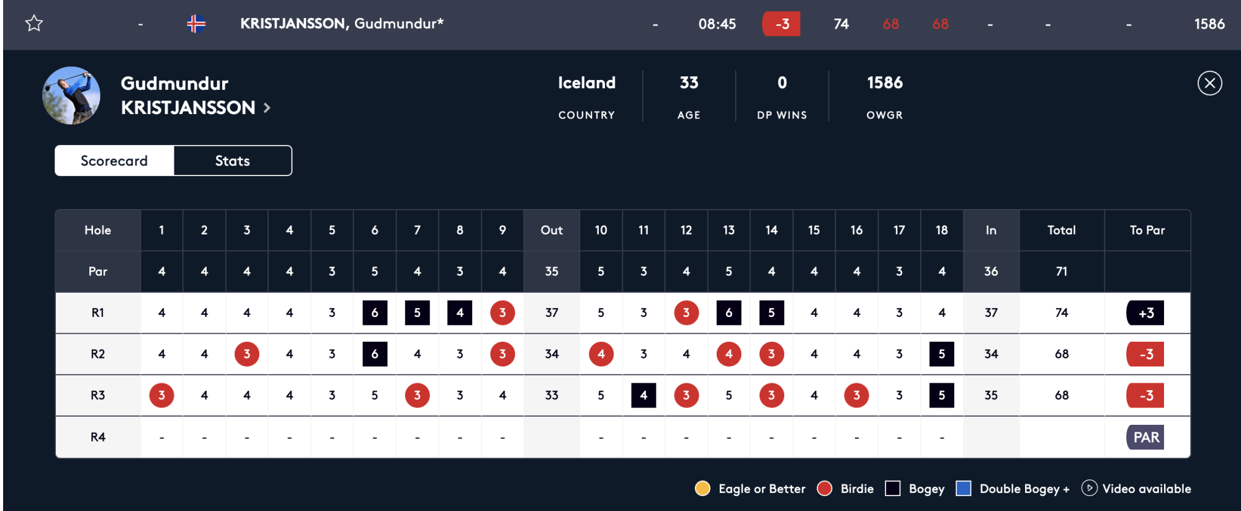Click the Bogey legend square icon

click(892, 489)
